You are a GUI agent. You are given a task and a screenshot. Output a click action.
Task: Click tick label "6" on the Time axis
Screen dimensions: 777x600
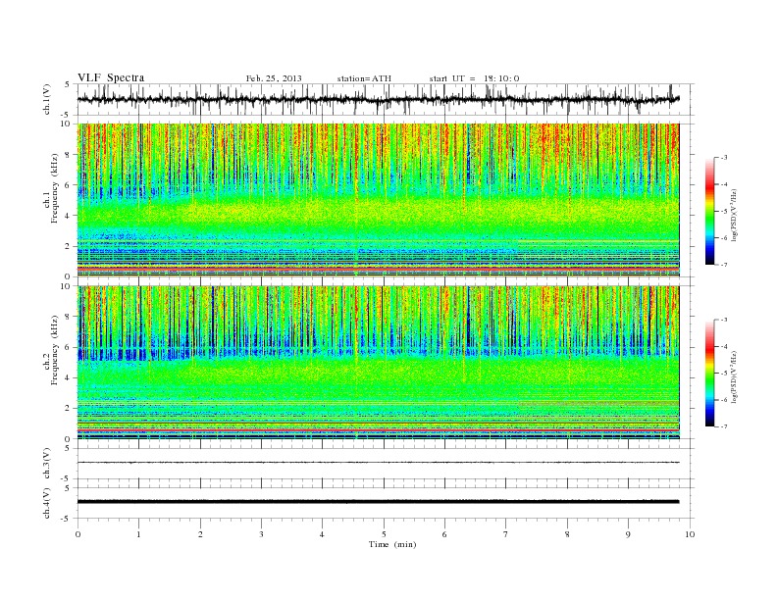(x=444, y=534)
